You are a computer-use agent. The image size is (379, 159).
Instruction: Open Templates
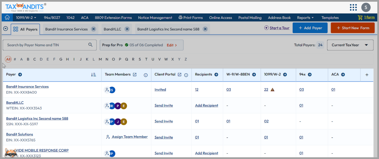pos(330,18)
